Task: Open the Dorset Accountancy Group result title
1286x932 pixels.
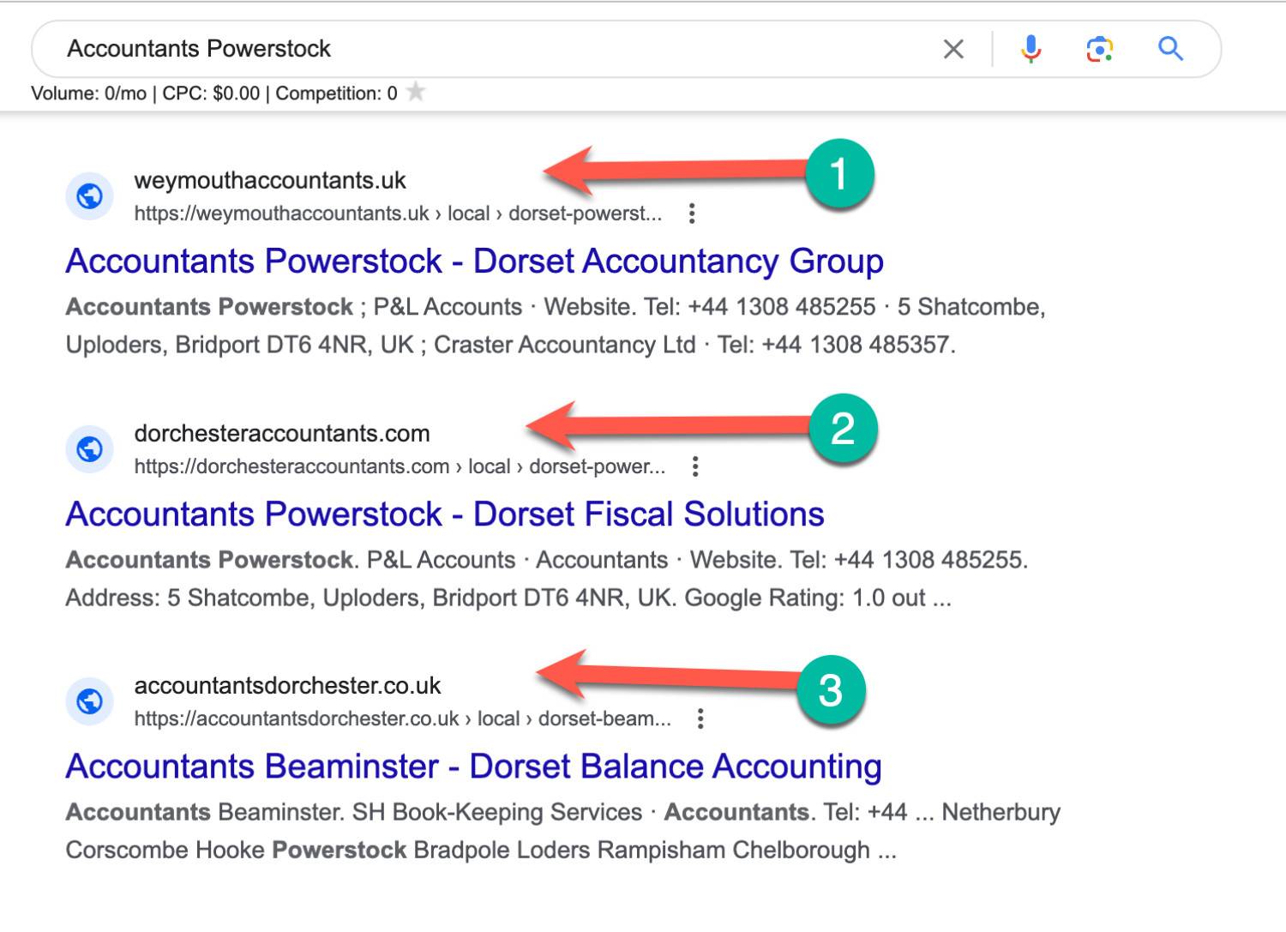Action: point(474,262)
